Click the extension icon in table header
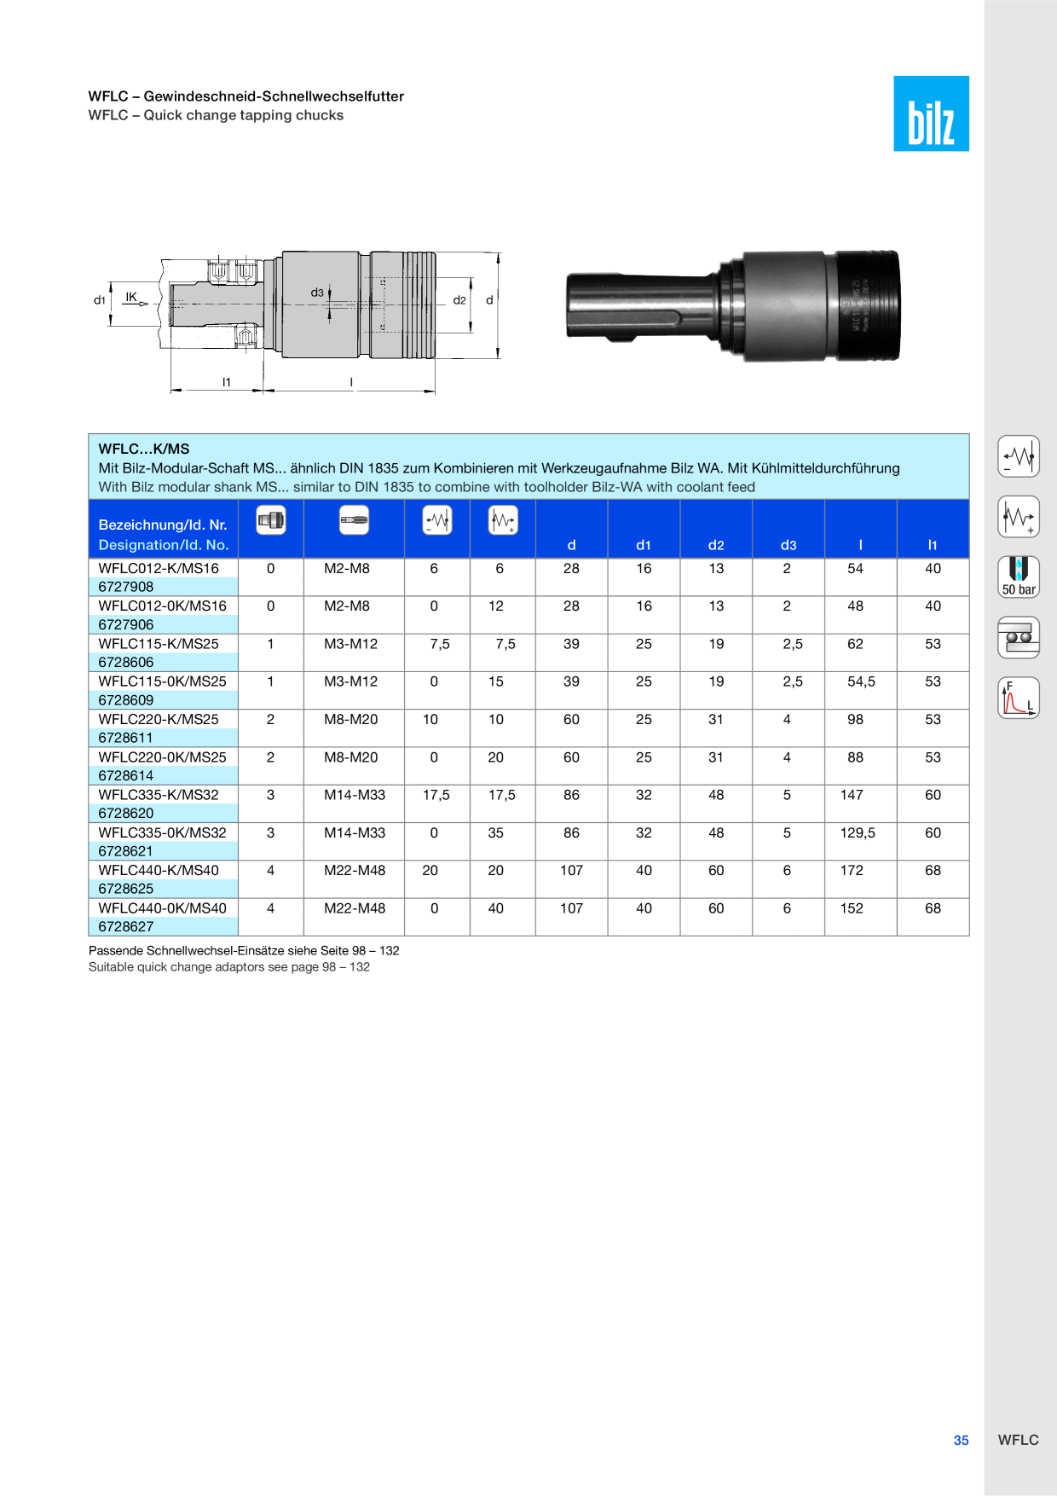Image resolution: width=1057 pixels, height=1496 pixels. [503, 519]
